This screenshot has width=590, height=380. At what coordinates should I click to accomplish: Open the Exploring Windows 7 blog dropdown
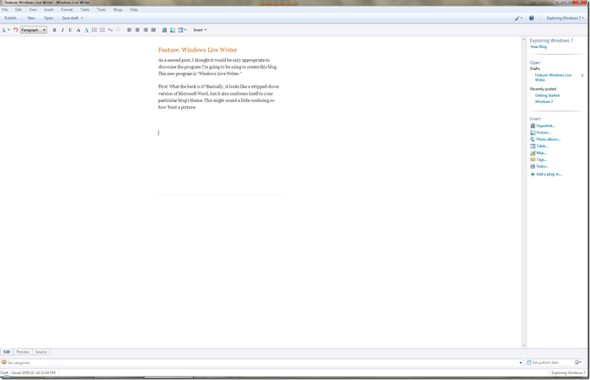click(565, 18)
